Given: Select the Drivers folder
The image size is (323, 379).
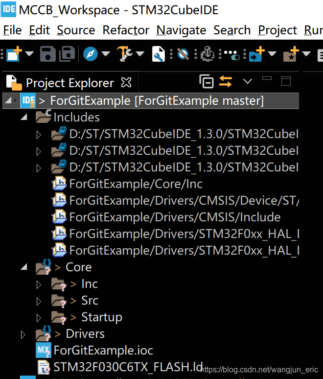Looking at the screenshot, I should coord(85,334).
